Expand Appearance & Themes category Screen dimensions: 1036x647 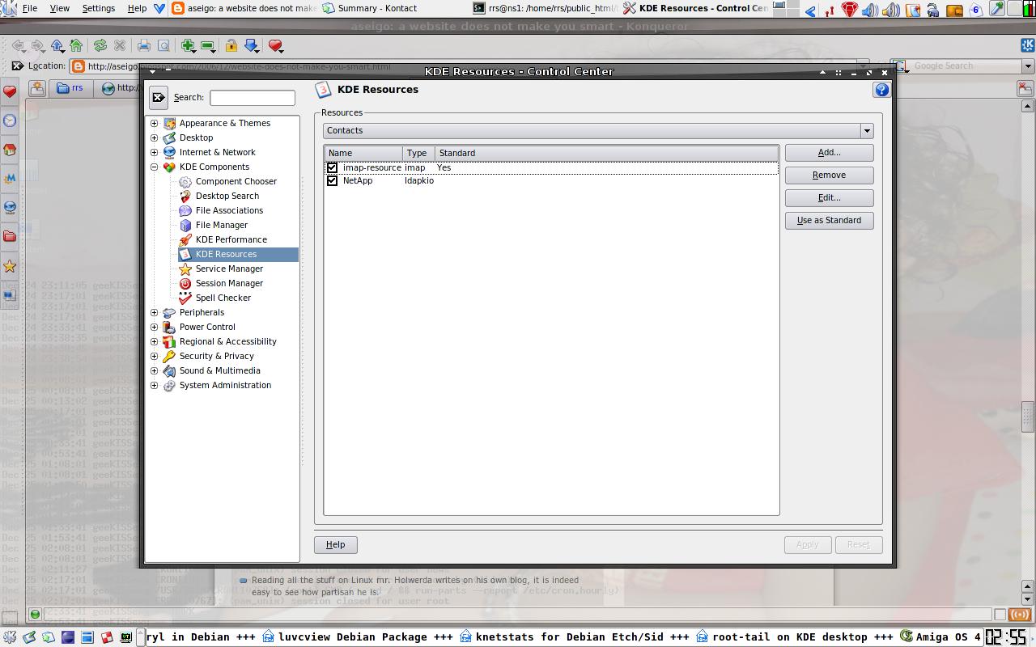[155, 123]
